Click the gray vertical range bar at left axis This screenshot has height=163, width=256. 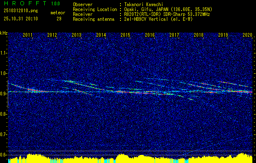(8, 94)
